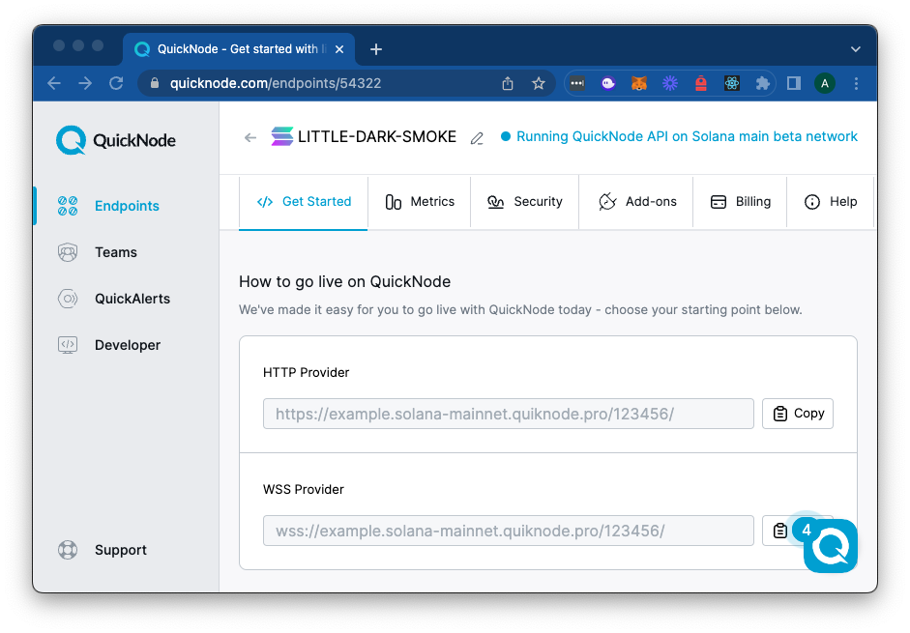Toggle the browser side panel
Screen dimensions: 910x633
(x=793, y=84)
